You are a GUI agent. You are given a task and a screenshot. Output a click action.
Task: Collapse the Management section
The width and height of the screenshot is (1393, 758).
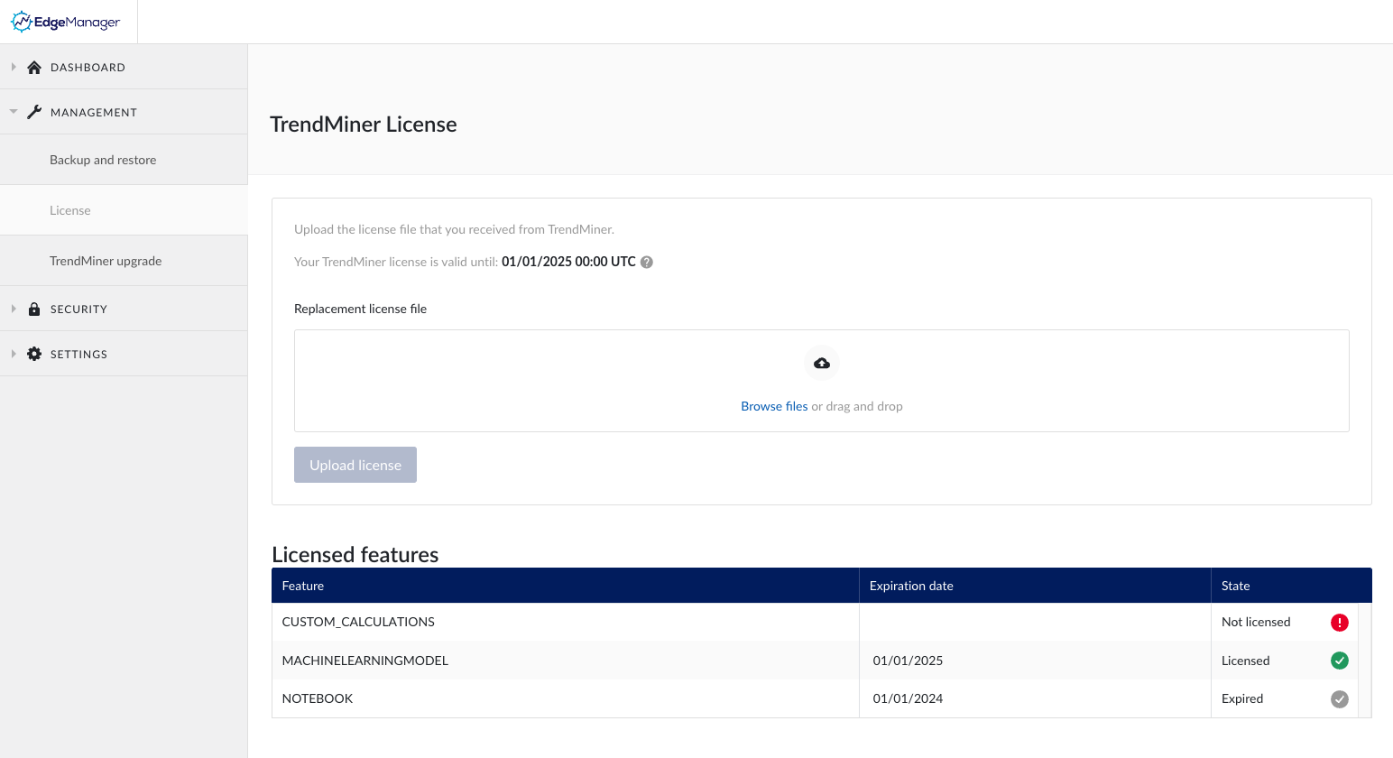tap(13, 111)
